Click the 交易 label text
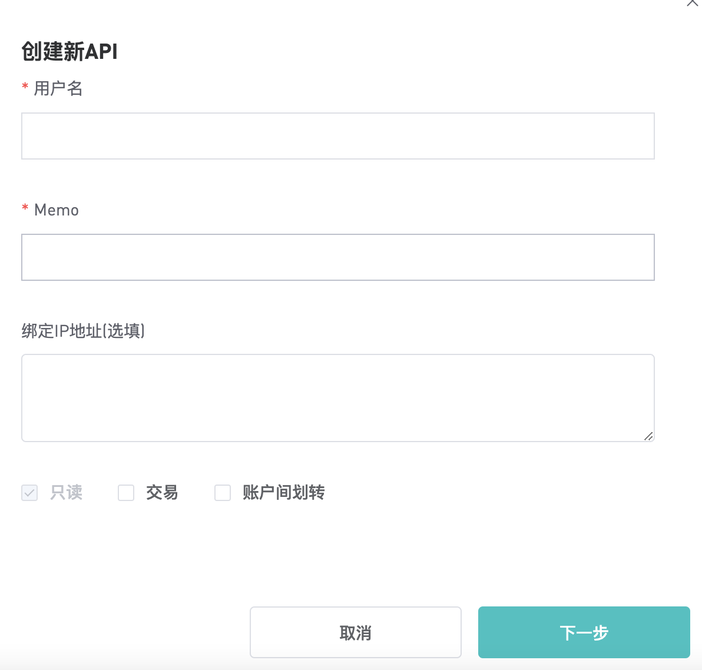 [x=162, y=493]
